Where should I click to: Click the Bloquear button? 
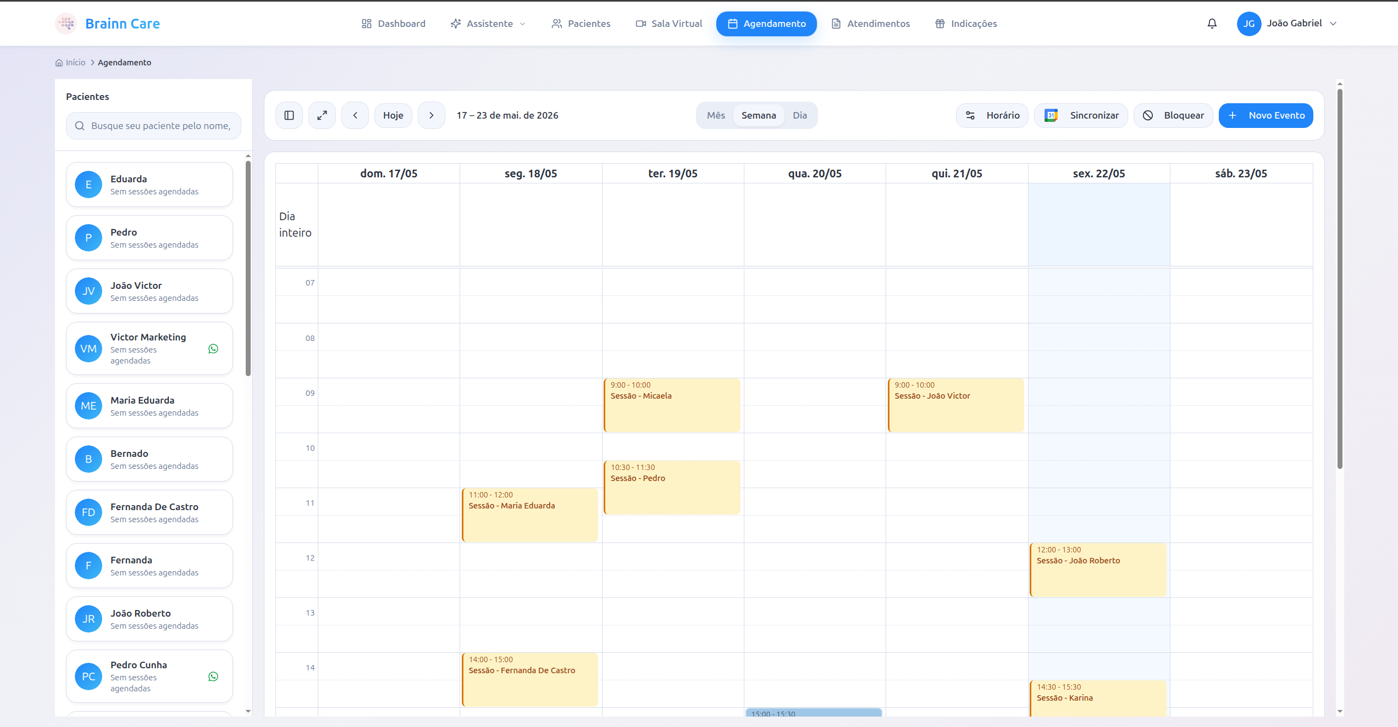[x=1173, y=115]
